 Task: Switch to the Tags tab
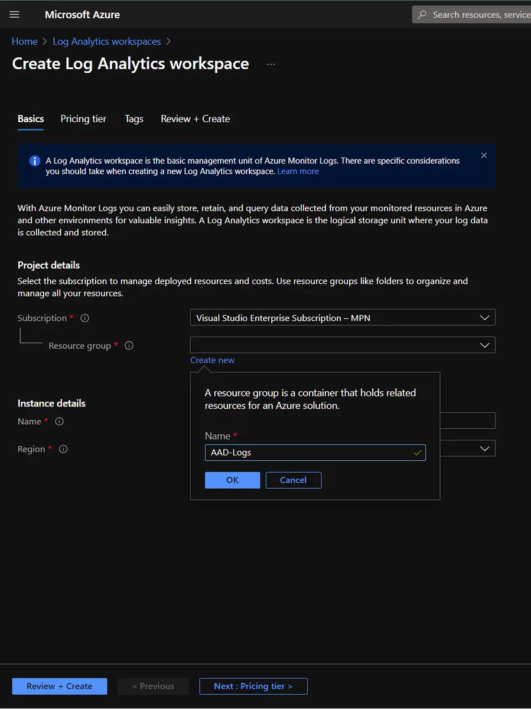(x=134, y=119)
